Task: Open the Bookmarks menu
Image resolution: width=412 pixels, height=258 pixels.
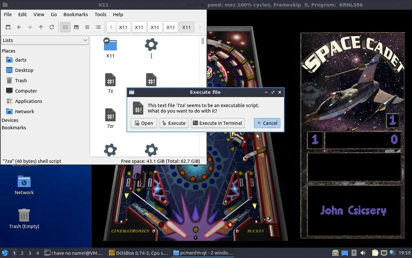Action: pyautogui.click(x=76, y=14)
